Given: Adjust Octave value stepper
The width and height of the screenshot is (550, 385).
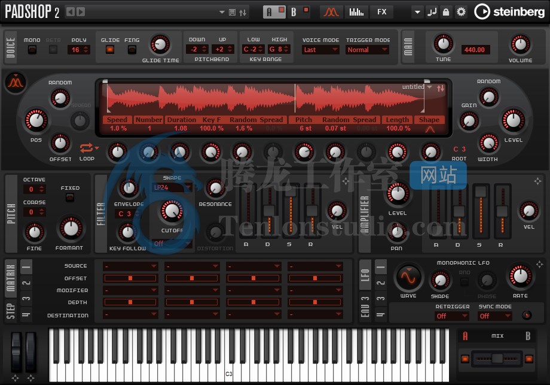Looking at the screenshot, I should coord(42,189).
